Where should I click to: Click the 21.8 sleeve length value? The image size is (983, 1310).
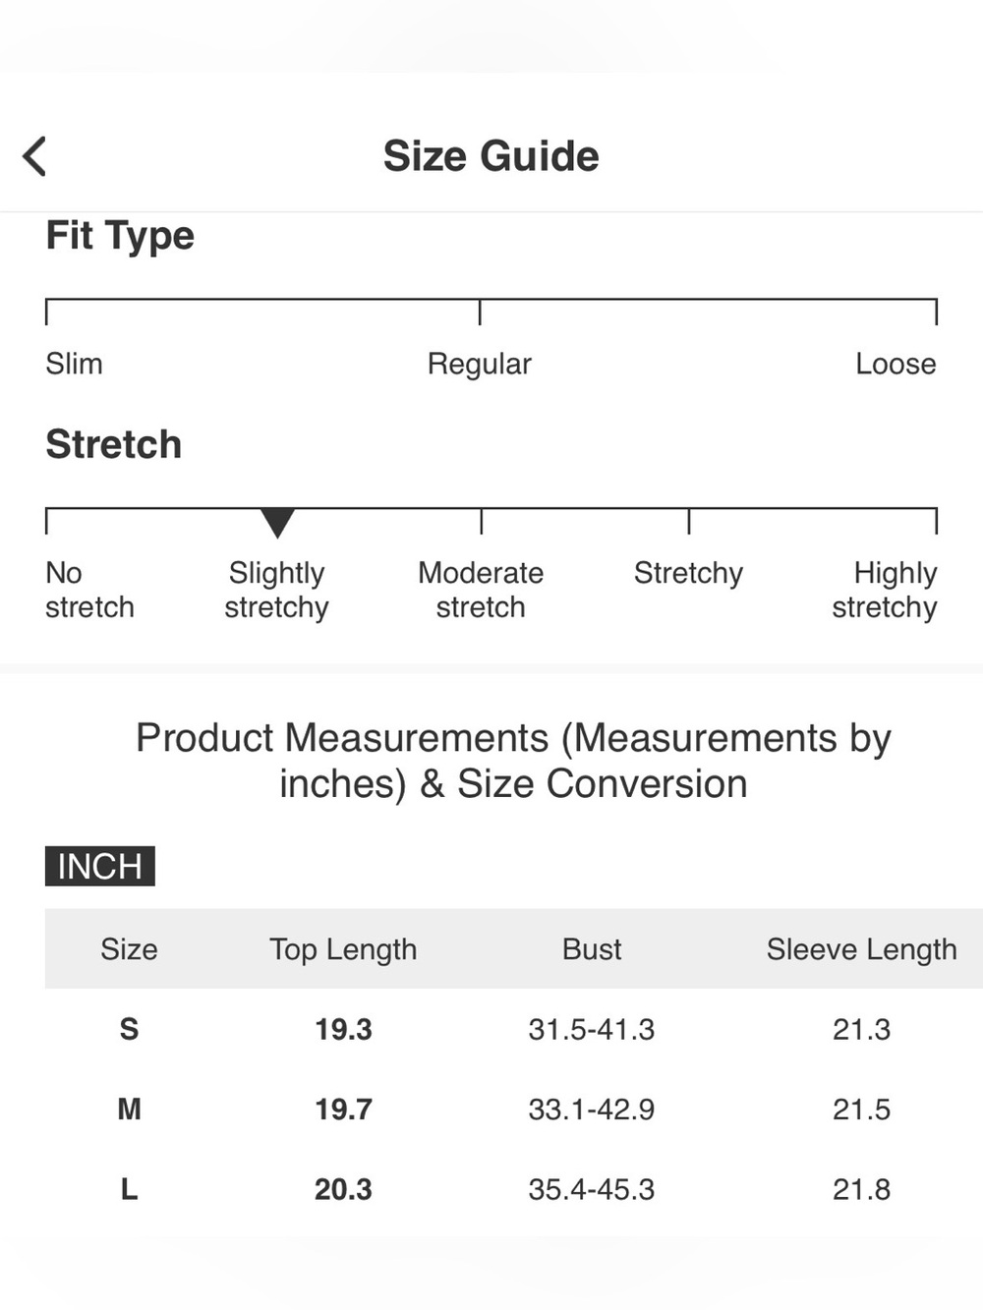pyautogui.click(x=861, y=1189)
